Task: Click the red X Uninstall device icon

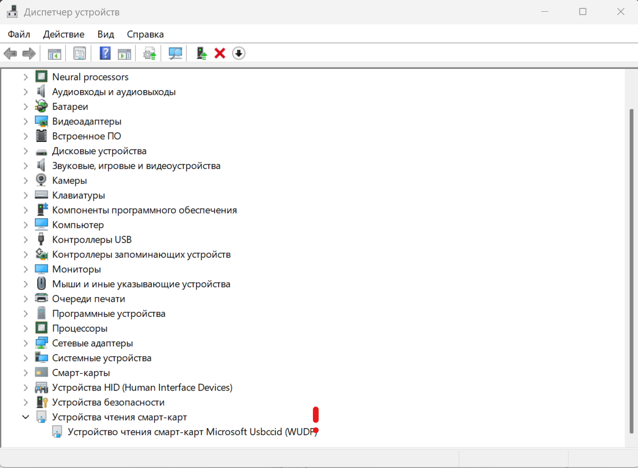Action: pos(220,54)
